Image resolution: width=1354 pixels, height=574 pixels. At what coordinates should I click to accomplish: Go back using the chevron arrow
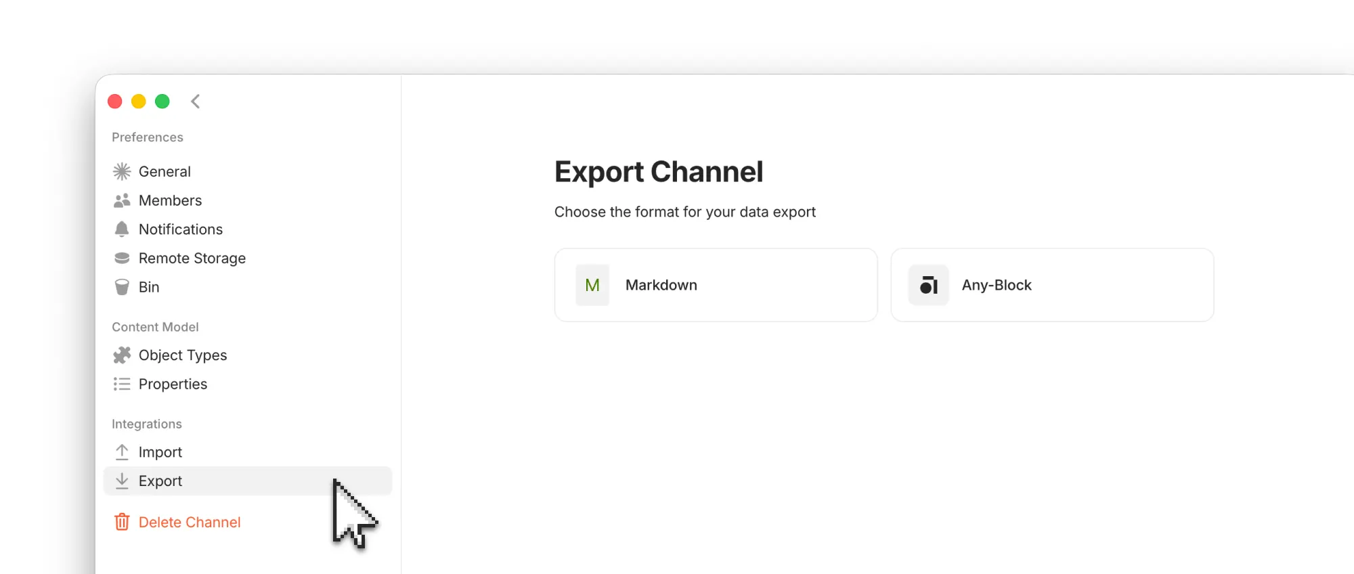[196, 102]
